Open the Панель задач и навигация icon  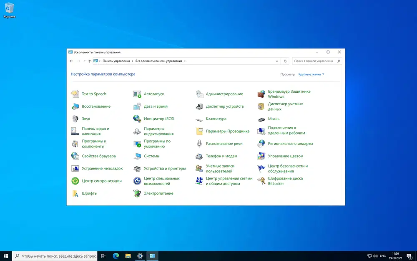click(75, 131)
